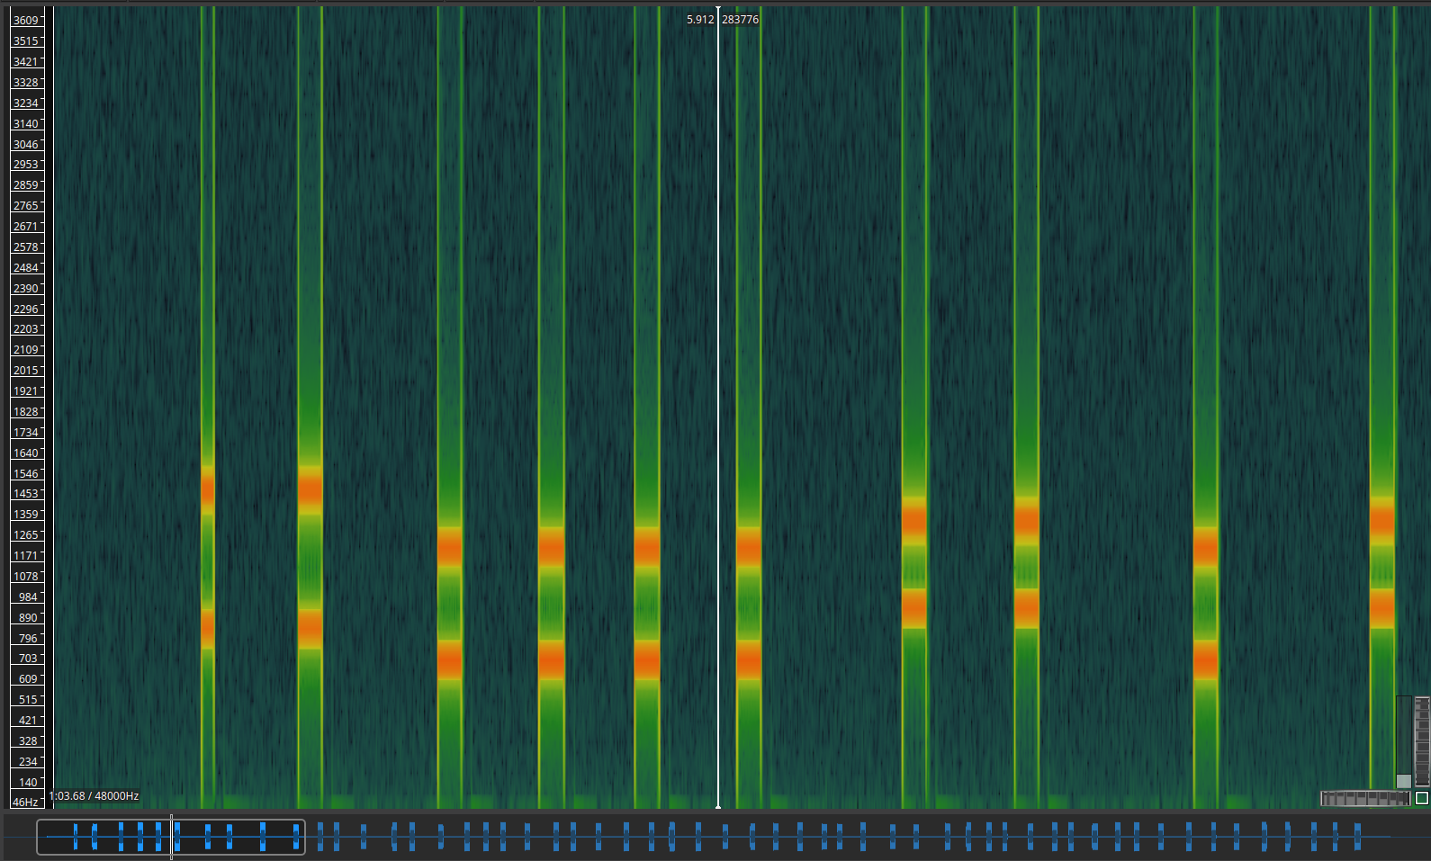
Task: Click the 3609 mark on the frequency scale
Action: (x=26, y=20)
